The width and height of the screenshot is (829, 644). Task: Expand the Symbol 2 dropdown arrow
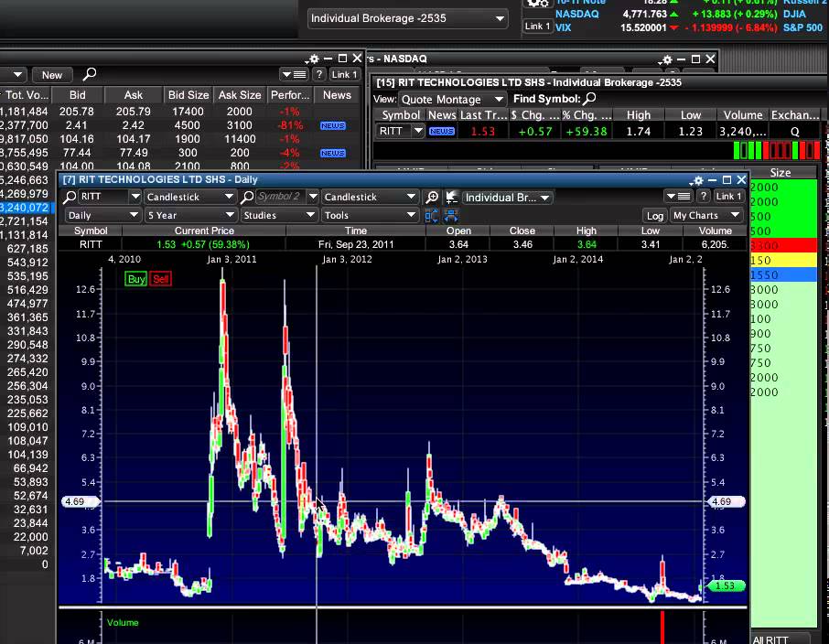click(312, 197)
